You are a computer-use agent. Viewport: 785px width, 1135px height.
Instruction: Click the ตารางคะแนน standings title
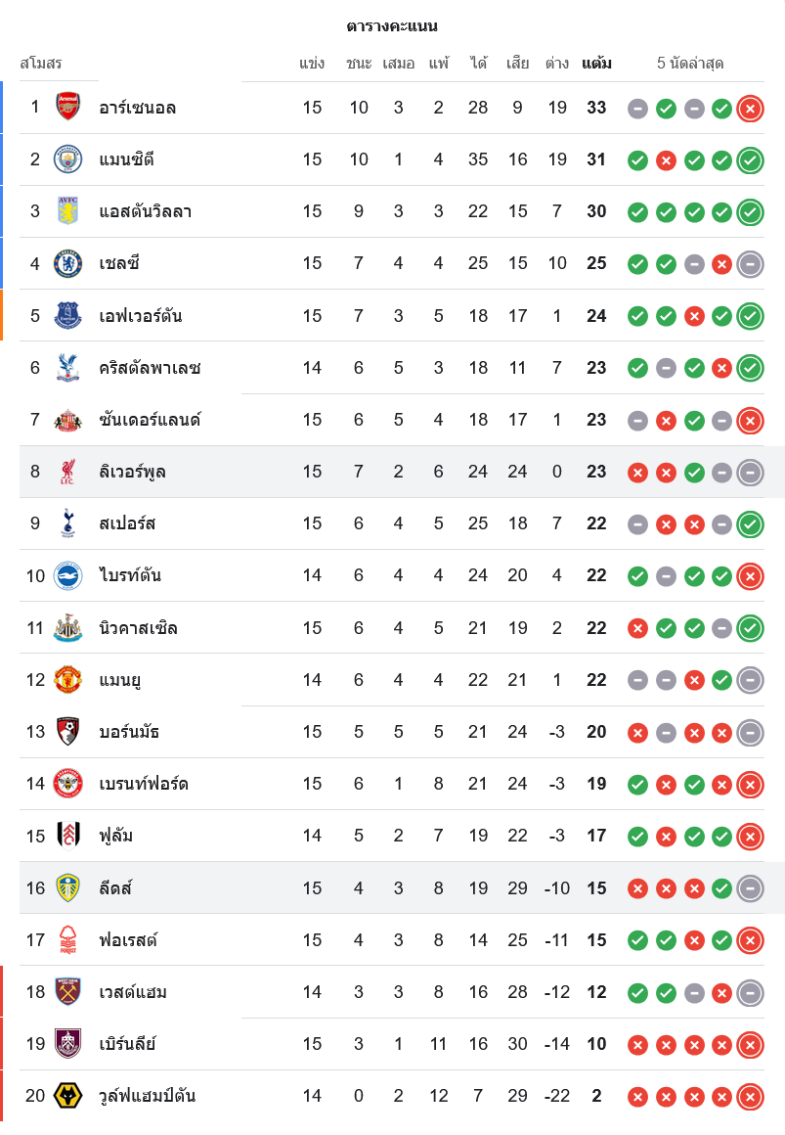tap(392, 26)
